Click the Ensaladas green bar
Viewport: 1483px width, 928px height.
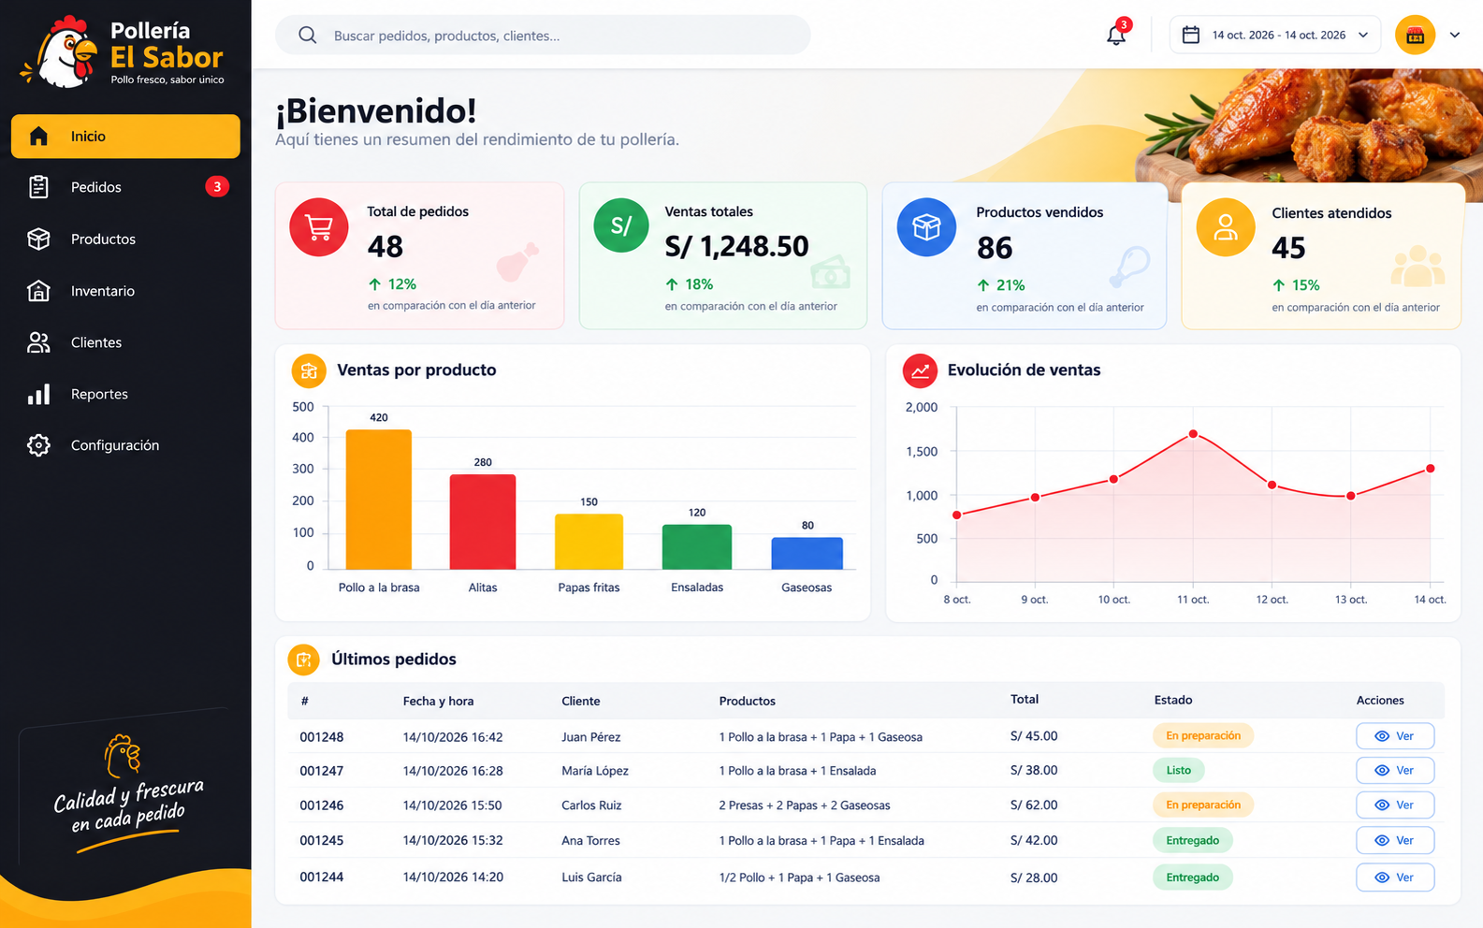[x=697, y=547]
